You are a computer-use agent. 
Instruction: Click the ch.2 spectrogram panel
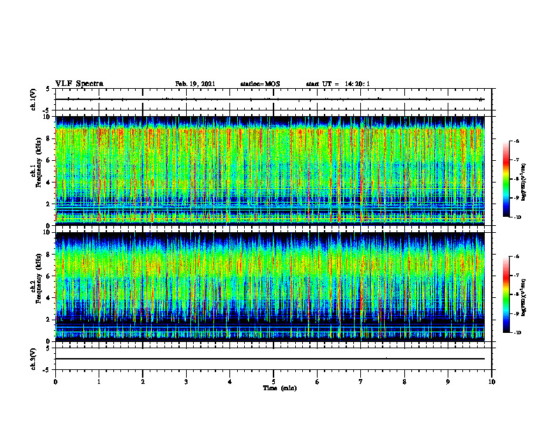270,287
